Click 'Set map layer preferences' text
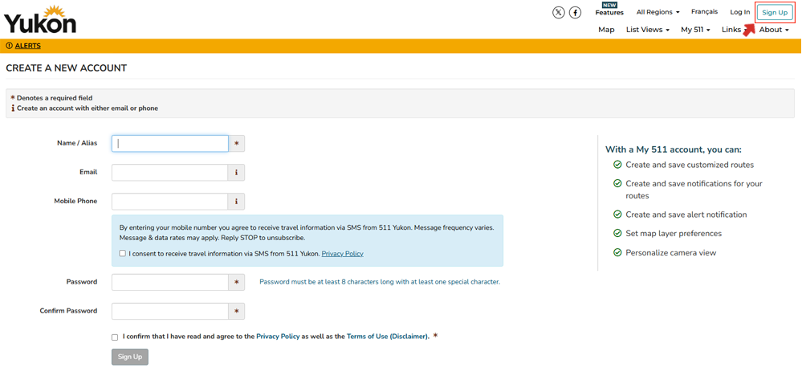This screenshot has width=802, height=380. pyautogui.click(x=674, y=234)
